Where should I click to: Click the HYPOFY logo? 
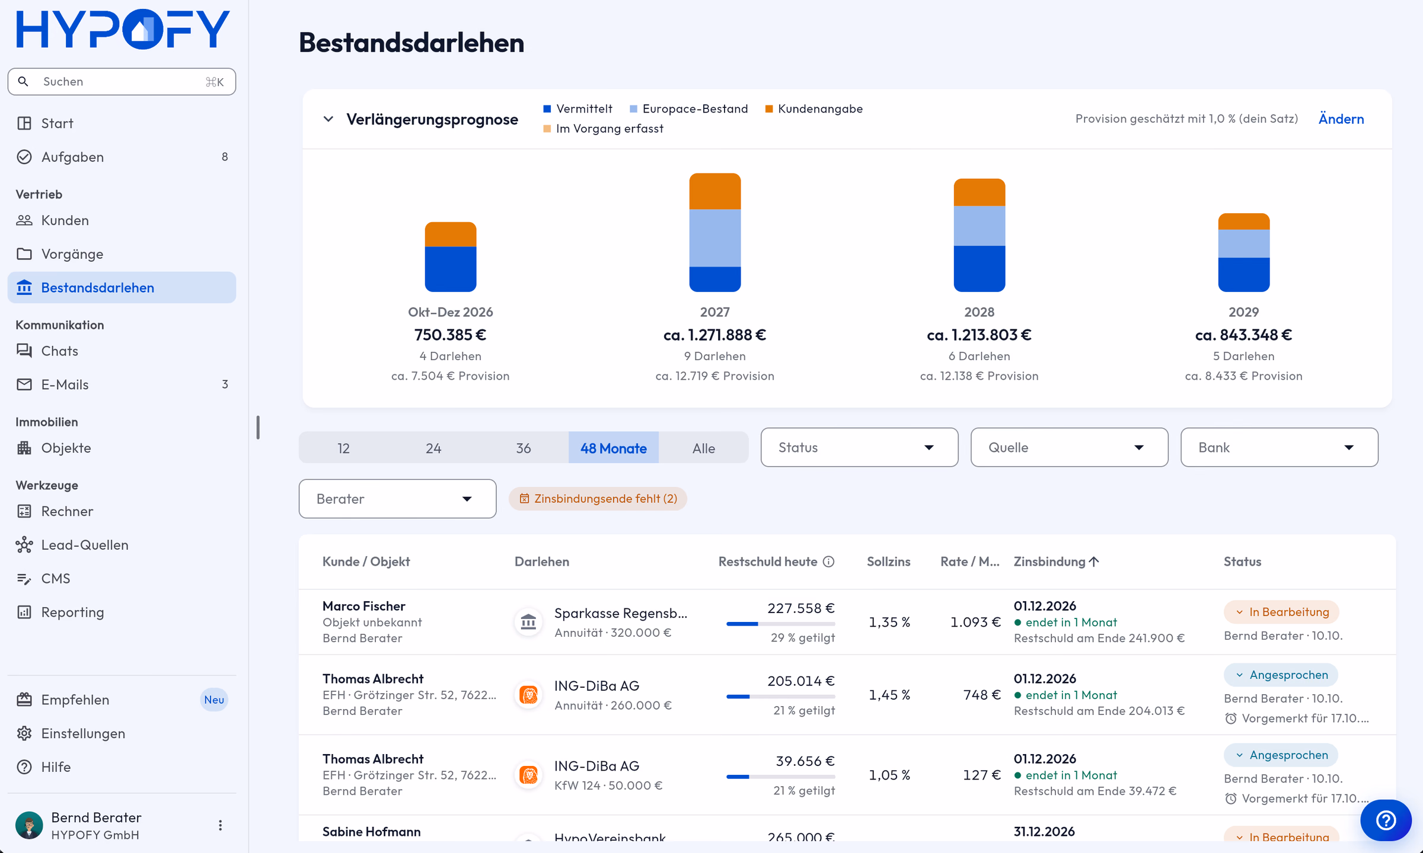(x=123, y=29)
